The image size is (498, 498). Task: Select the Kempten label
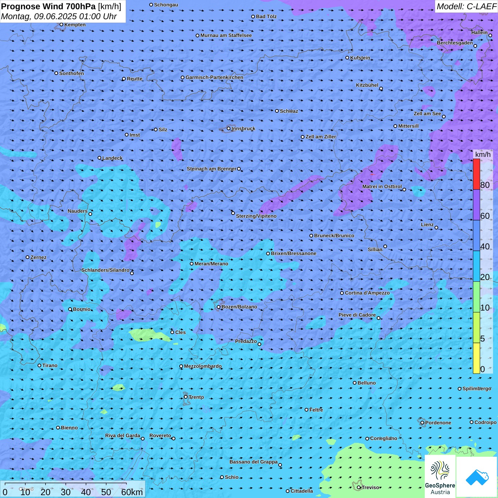pos(75,25)
